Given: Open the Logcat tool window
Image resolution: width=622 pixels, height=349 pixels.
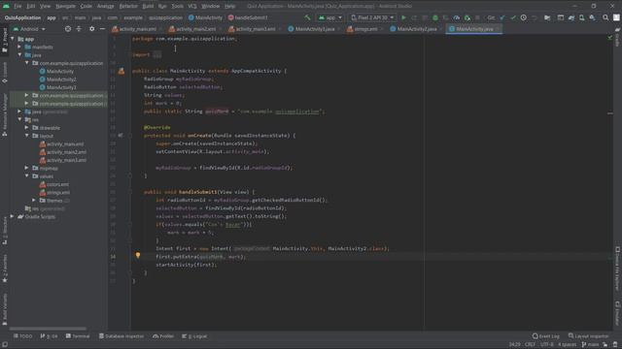Looking at the screenshot, I should 194,336.
